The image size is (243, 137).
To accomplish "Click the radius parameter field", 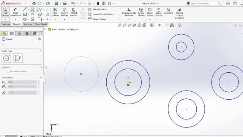I will 22,92.
